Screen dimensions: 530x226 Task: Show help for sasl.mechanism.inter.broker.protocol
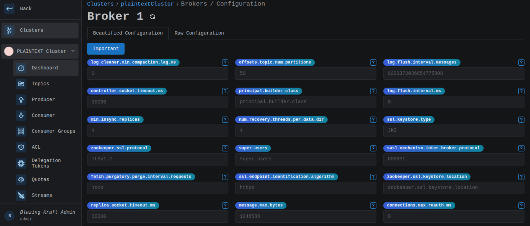521,148
